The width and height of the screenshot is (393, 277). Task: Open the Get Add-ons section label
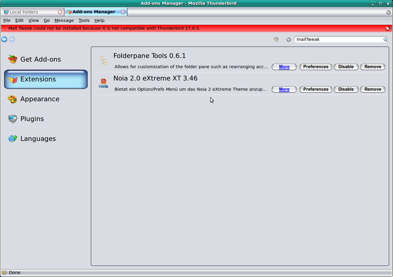[40, 59]
